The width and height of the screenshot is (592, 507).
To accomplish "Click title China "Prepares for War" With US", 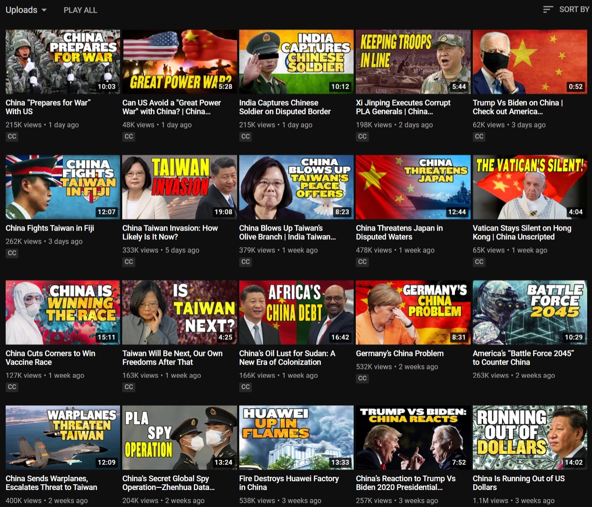I will [x=48, y=107].
